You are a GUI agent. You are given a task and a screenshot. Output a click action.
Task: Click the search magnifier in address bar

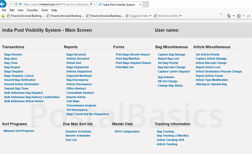pyautogui.click(x=91, y=5)
